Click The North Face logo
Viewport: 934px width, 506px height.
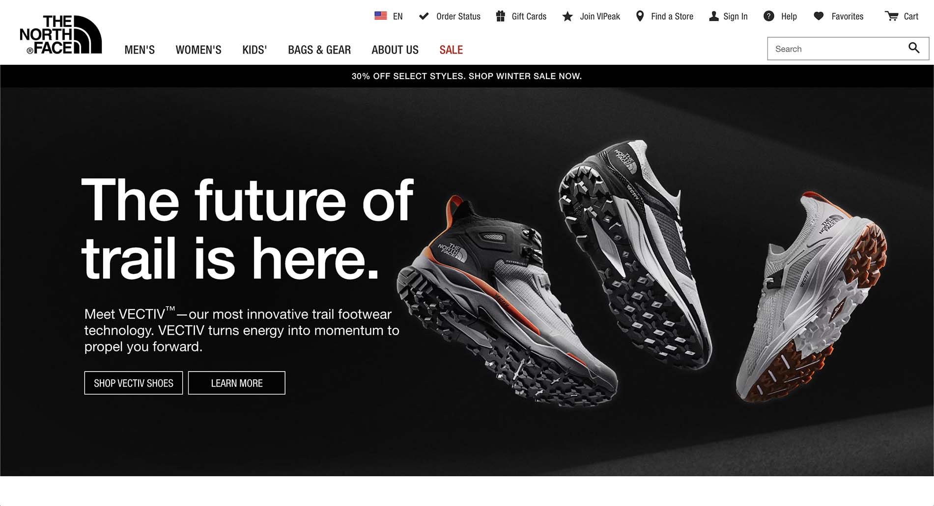(60, 34)
